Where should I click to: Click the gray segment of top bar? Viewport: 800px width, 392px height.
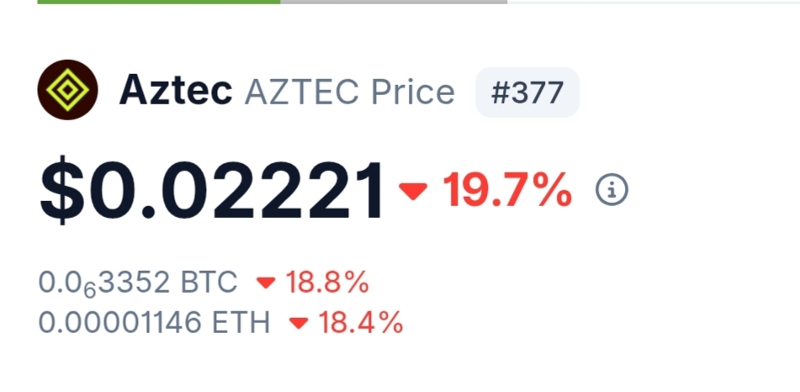(394, 2)
